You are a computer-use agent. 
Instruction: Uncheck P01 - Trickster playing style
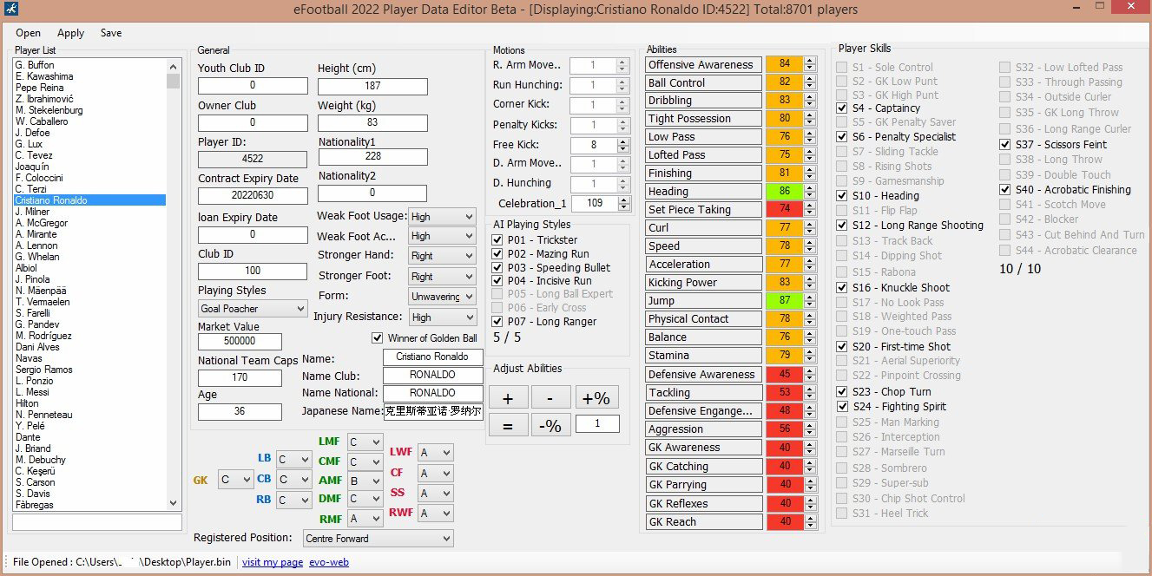(497, 240)
